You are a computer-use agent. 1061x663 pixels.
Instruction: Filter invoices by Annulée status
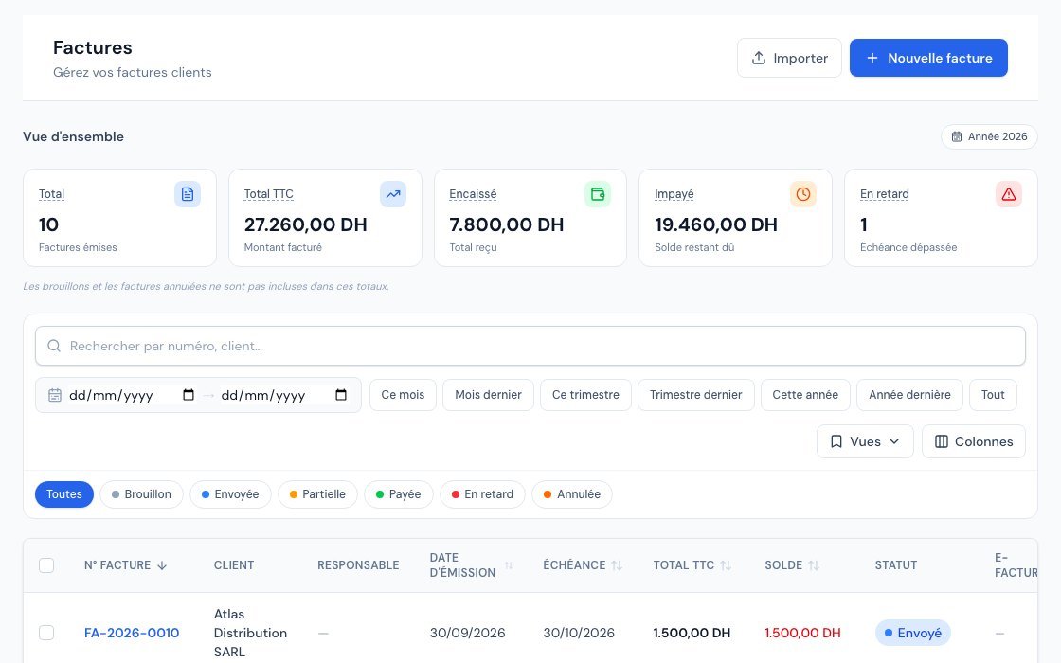point(572,494)
